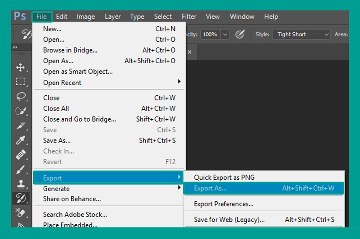The height and width of the screenshot is (239, 360).
Task: Choose Search Adobe Stock...
Action: pos(108,215)
